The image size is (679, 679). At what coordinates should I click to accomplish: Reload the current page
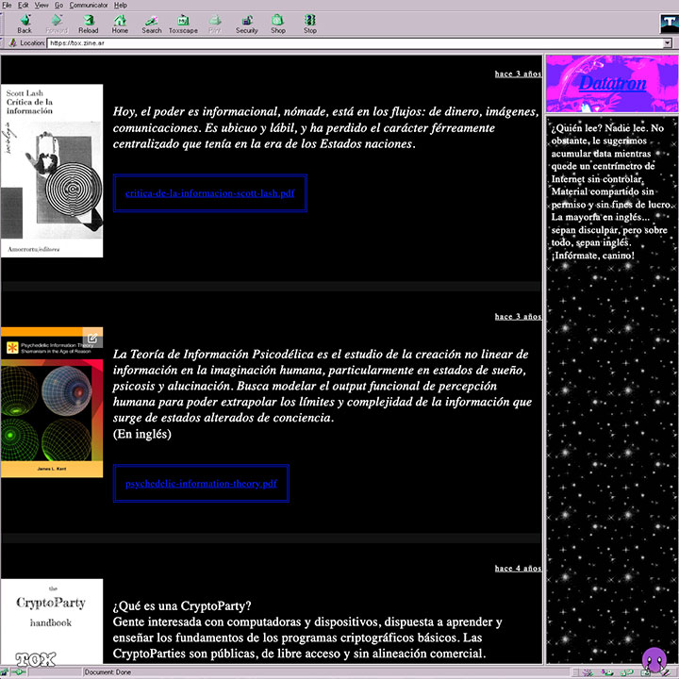[88, 24]
